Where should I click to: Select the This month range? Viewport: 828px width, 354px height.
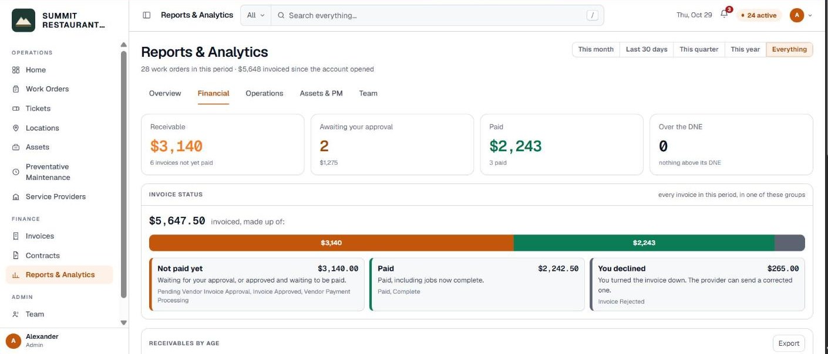pyautogui.click(x=595, y=49)
